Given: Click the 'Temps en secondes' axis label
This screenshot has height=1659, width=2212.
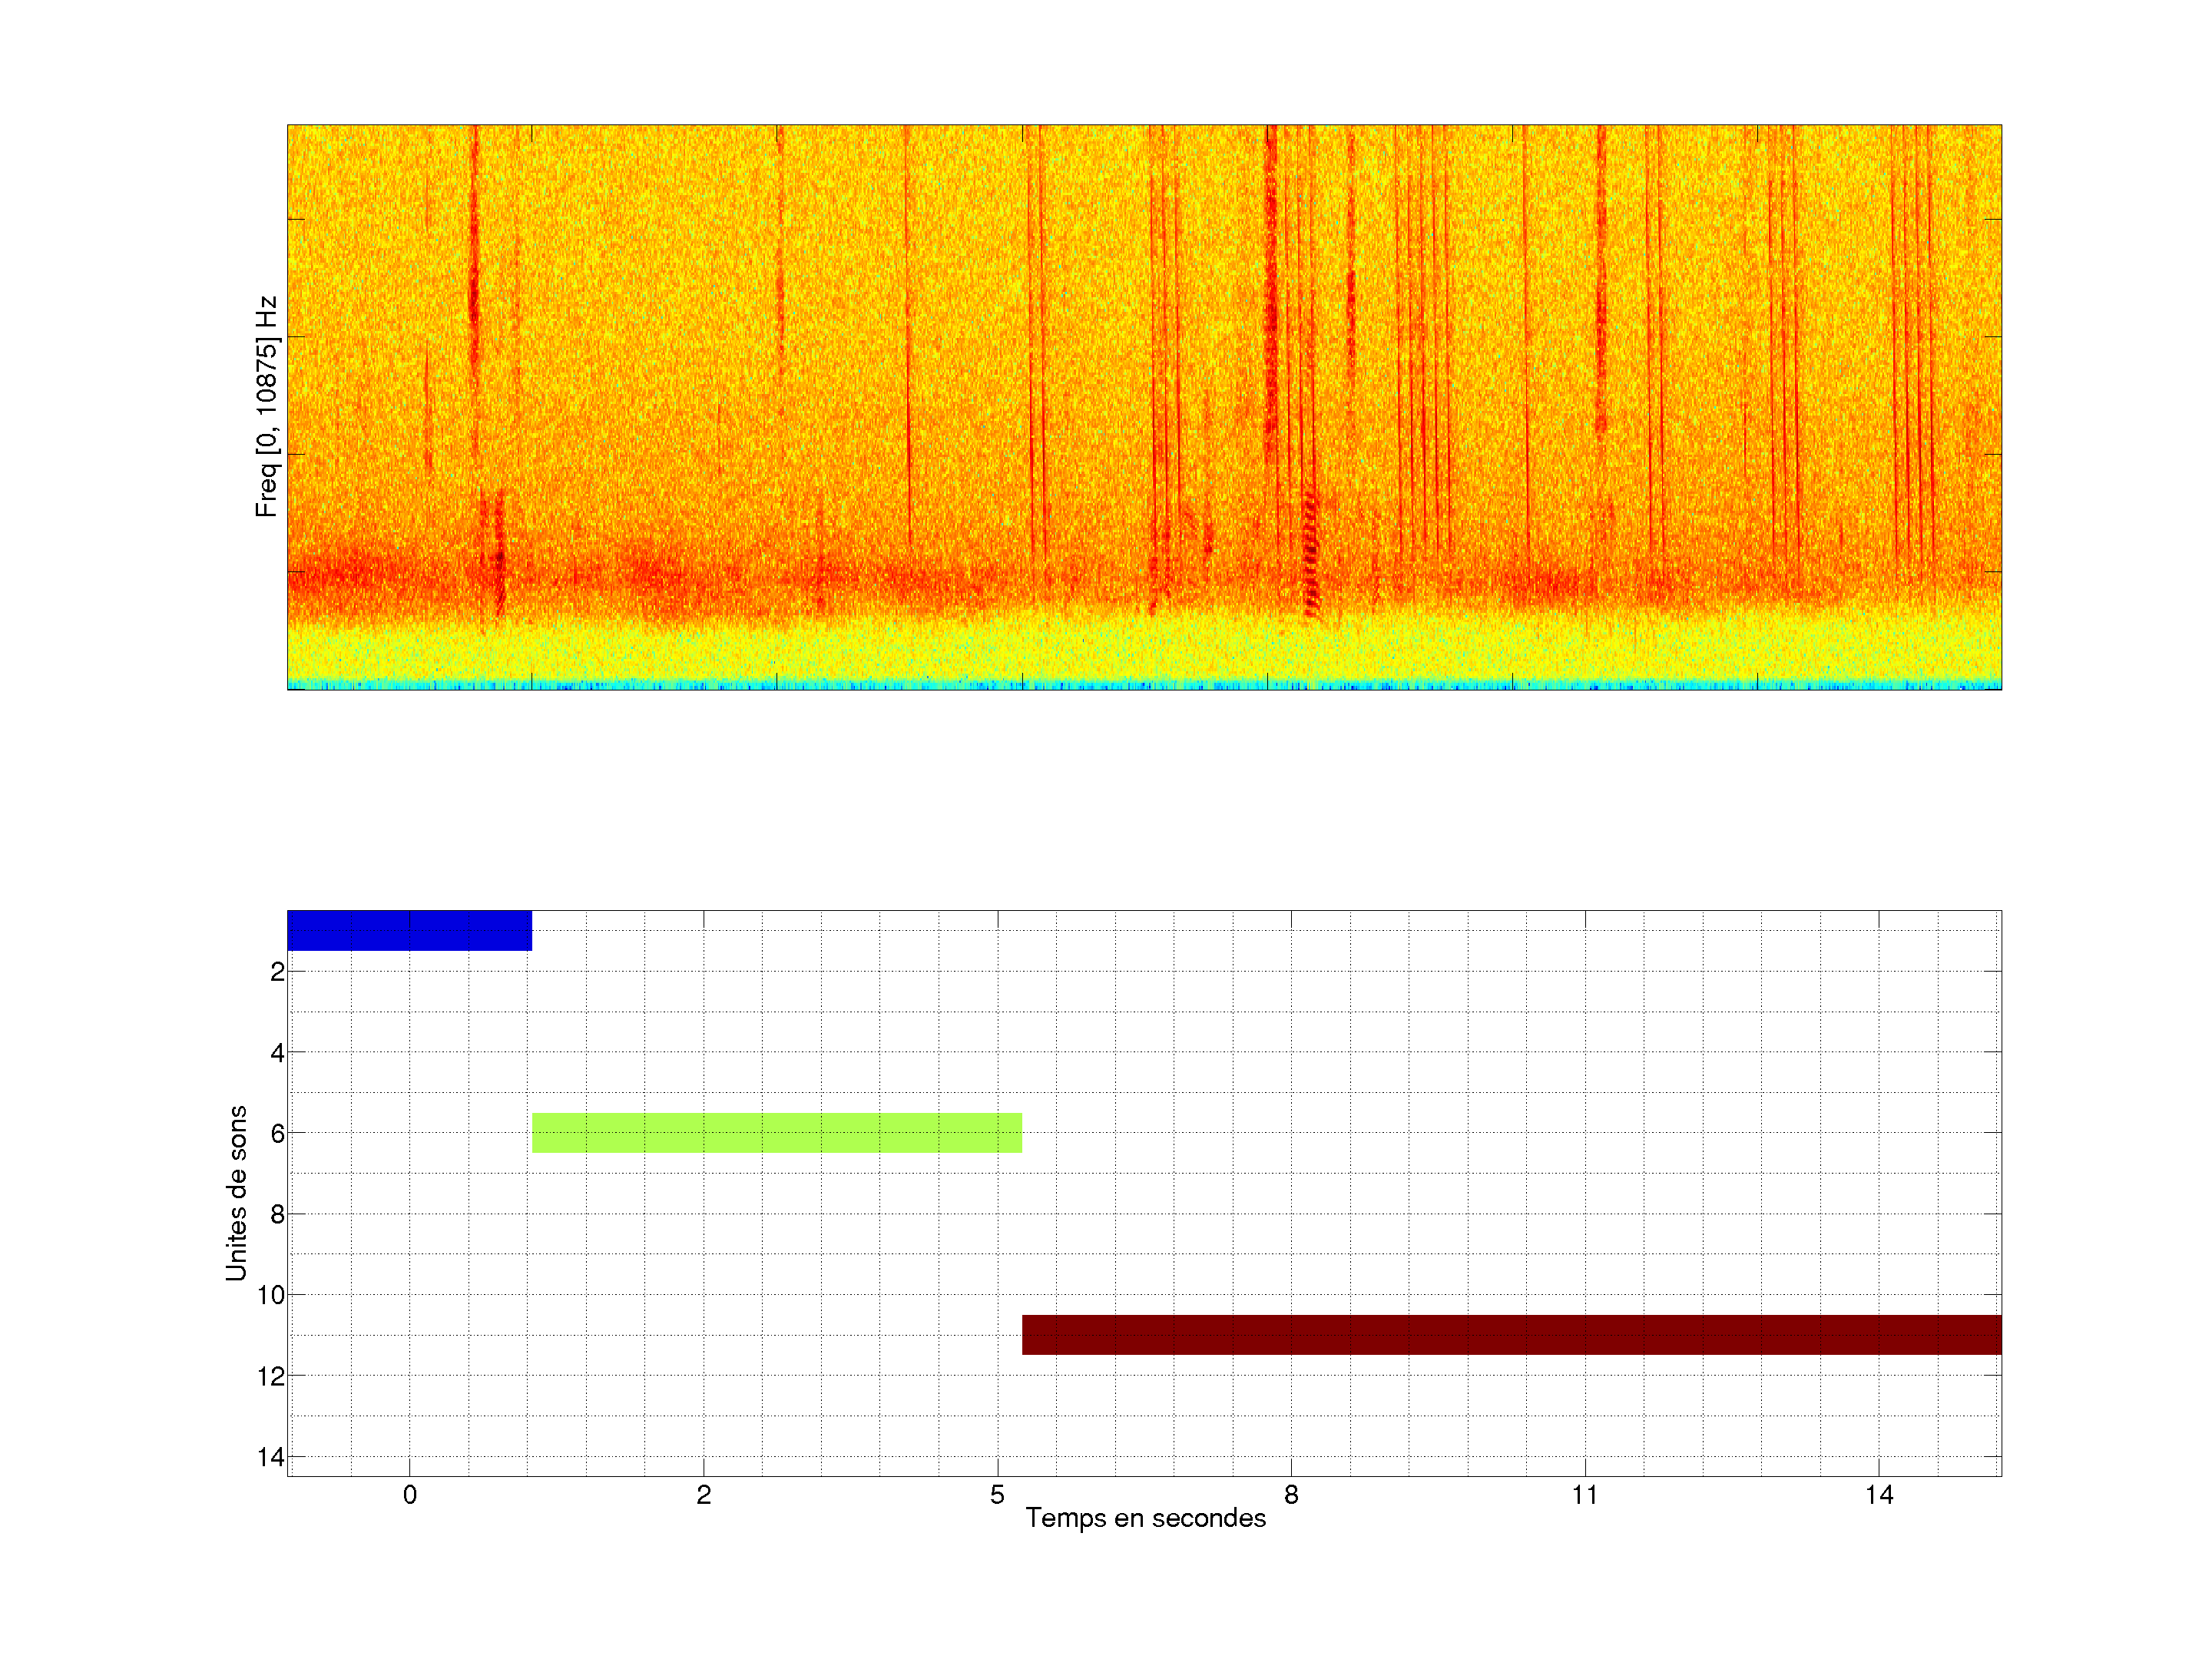Looking at the screenshot, I should (x=1145, y=1518).
